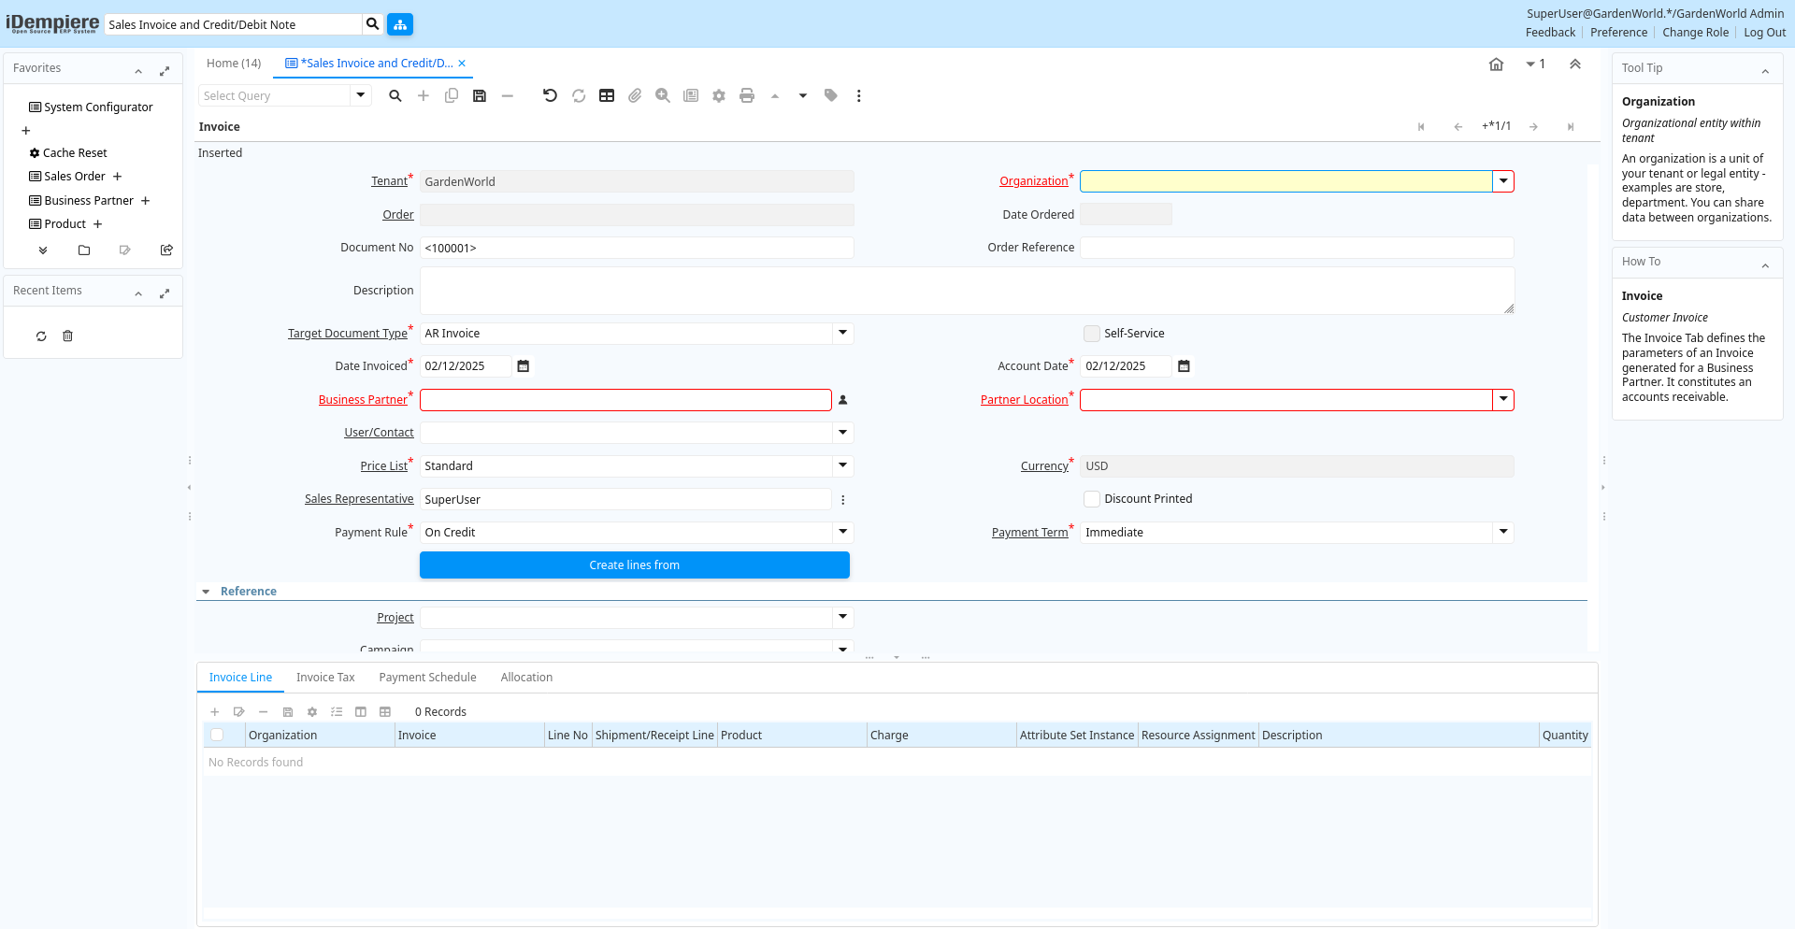Open the Target Document Type dropdown
Screen dimensions: 1795x929
[x=842, y=334]
